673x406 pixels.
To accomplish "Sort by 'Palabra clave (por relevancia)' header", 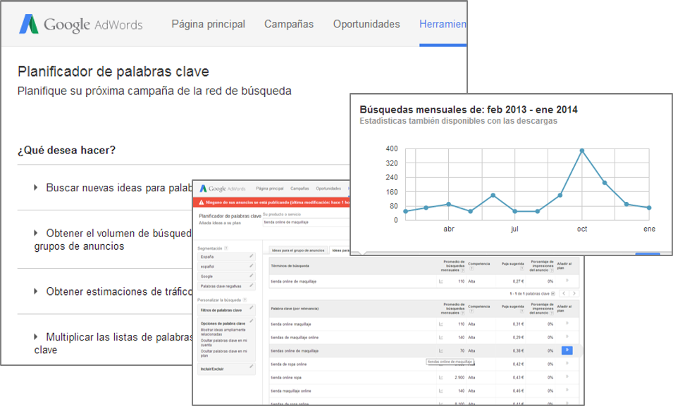I will tap(295, 309).
